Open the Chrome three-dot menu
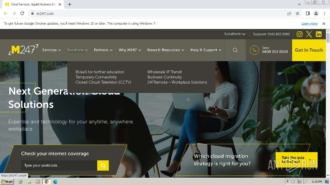 [324, 13]
